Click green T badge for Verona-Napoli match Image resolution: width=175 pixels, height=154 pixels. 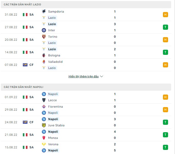point(165,147)
